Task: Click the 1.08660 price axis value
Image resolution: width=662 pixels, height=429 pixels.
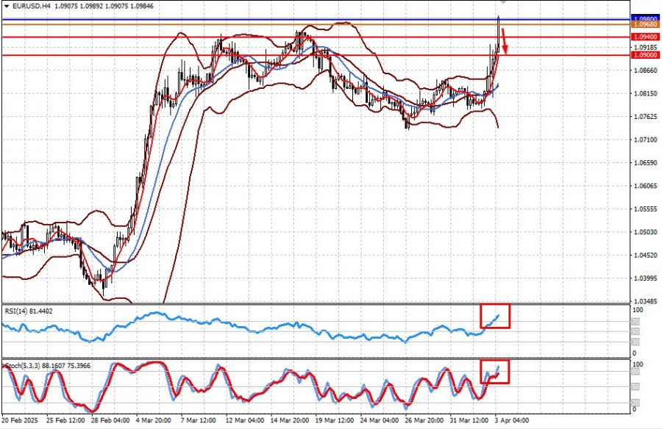Action: pyautogui.click(x=646, y=70)
